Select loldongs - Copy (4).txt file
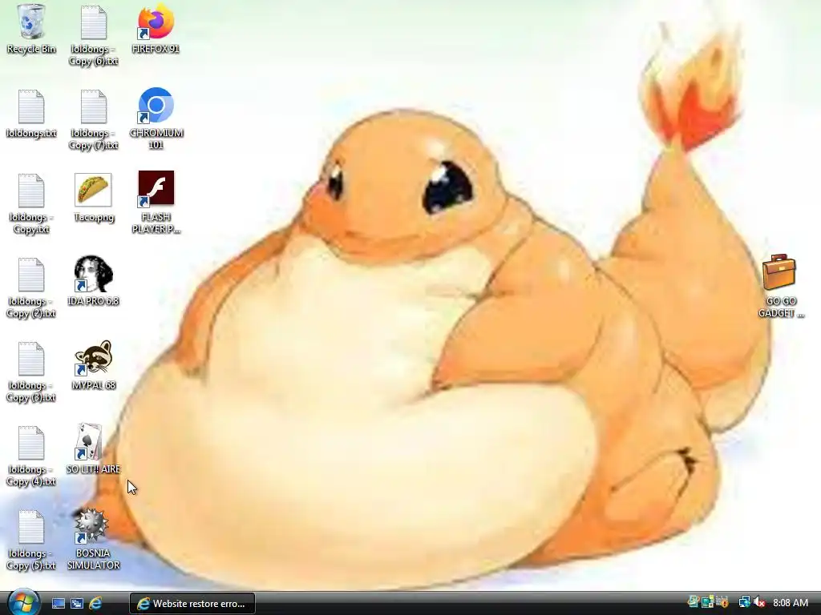This screenshot has height=615, width=821. [31, 456]
